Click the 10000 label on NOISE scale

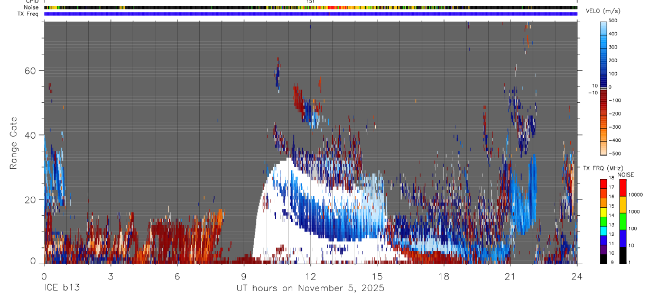(x=635, y=195)
